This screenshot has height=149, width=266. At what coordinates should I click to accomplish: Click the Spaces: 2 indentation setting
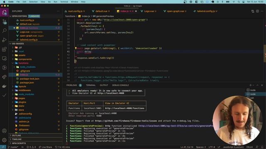click(201, 147)
